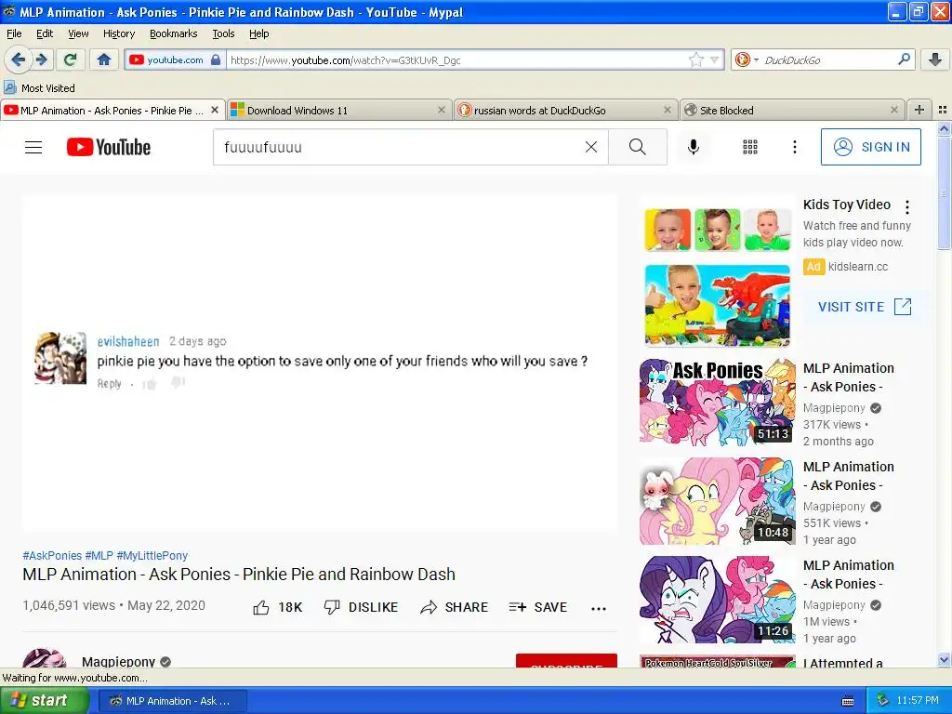Reload the page with the refresh icon

pos(71,59)
